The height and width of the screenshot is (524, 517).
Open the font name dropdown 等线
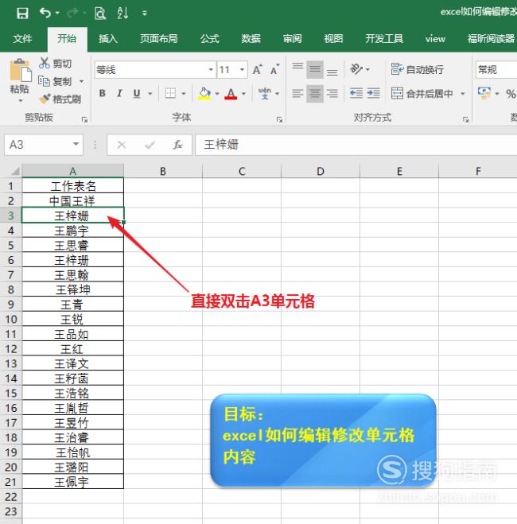pyautogui.click(x=211, y=70)
